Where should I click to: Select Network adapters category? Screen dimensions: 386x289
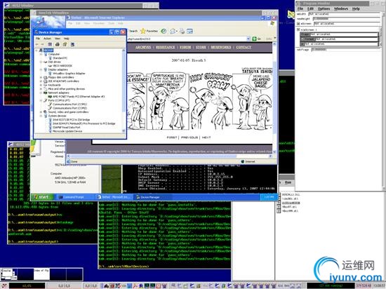58,93
